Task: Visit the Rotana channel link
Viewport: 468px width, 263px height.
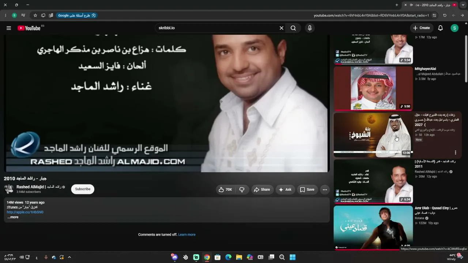Action: click(x=419, y=218)
